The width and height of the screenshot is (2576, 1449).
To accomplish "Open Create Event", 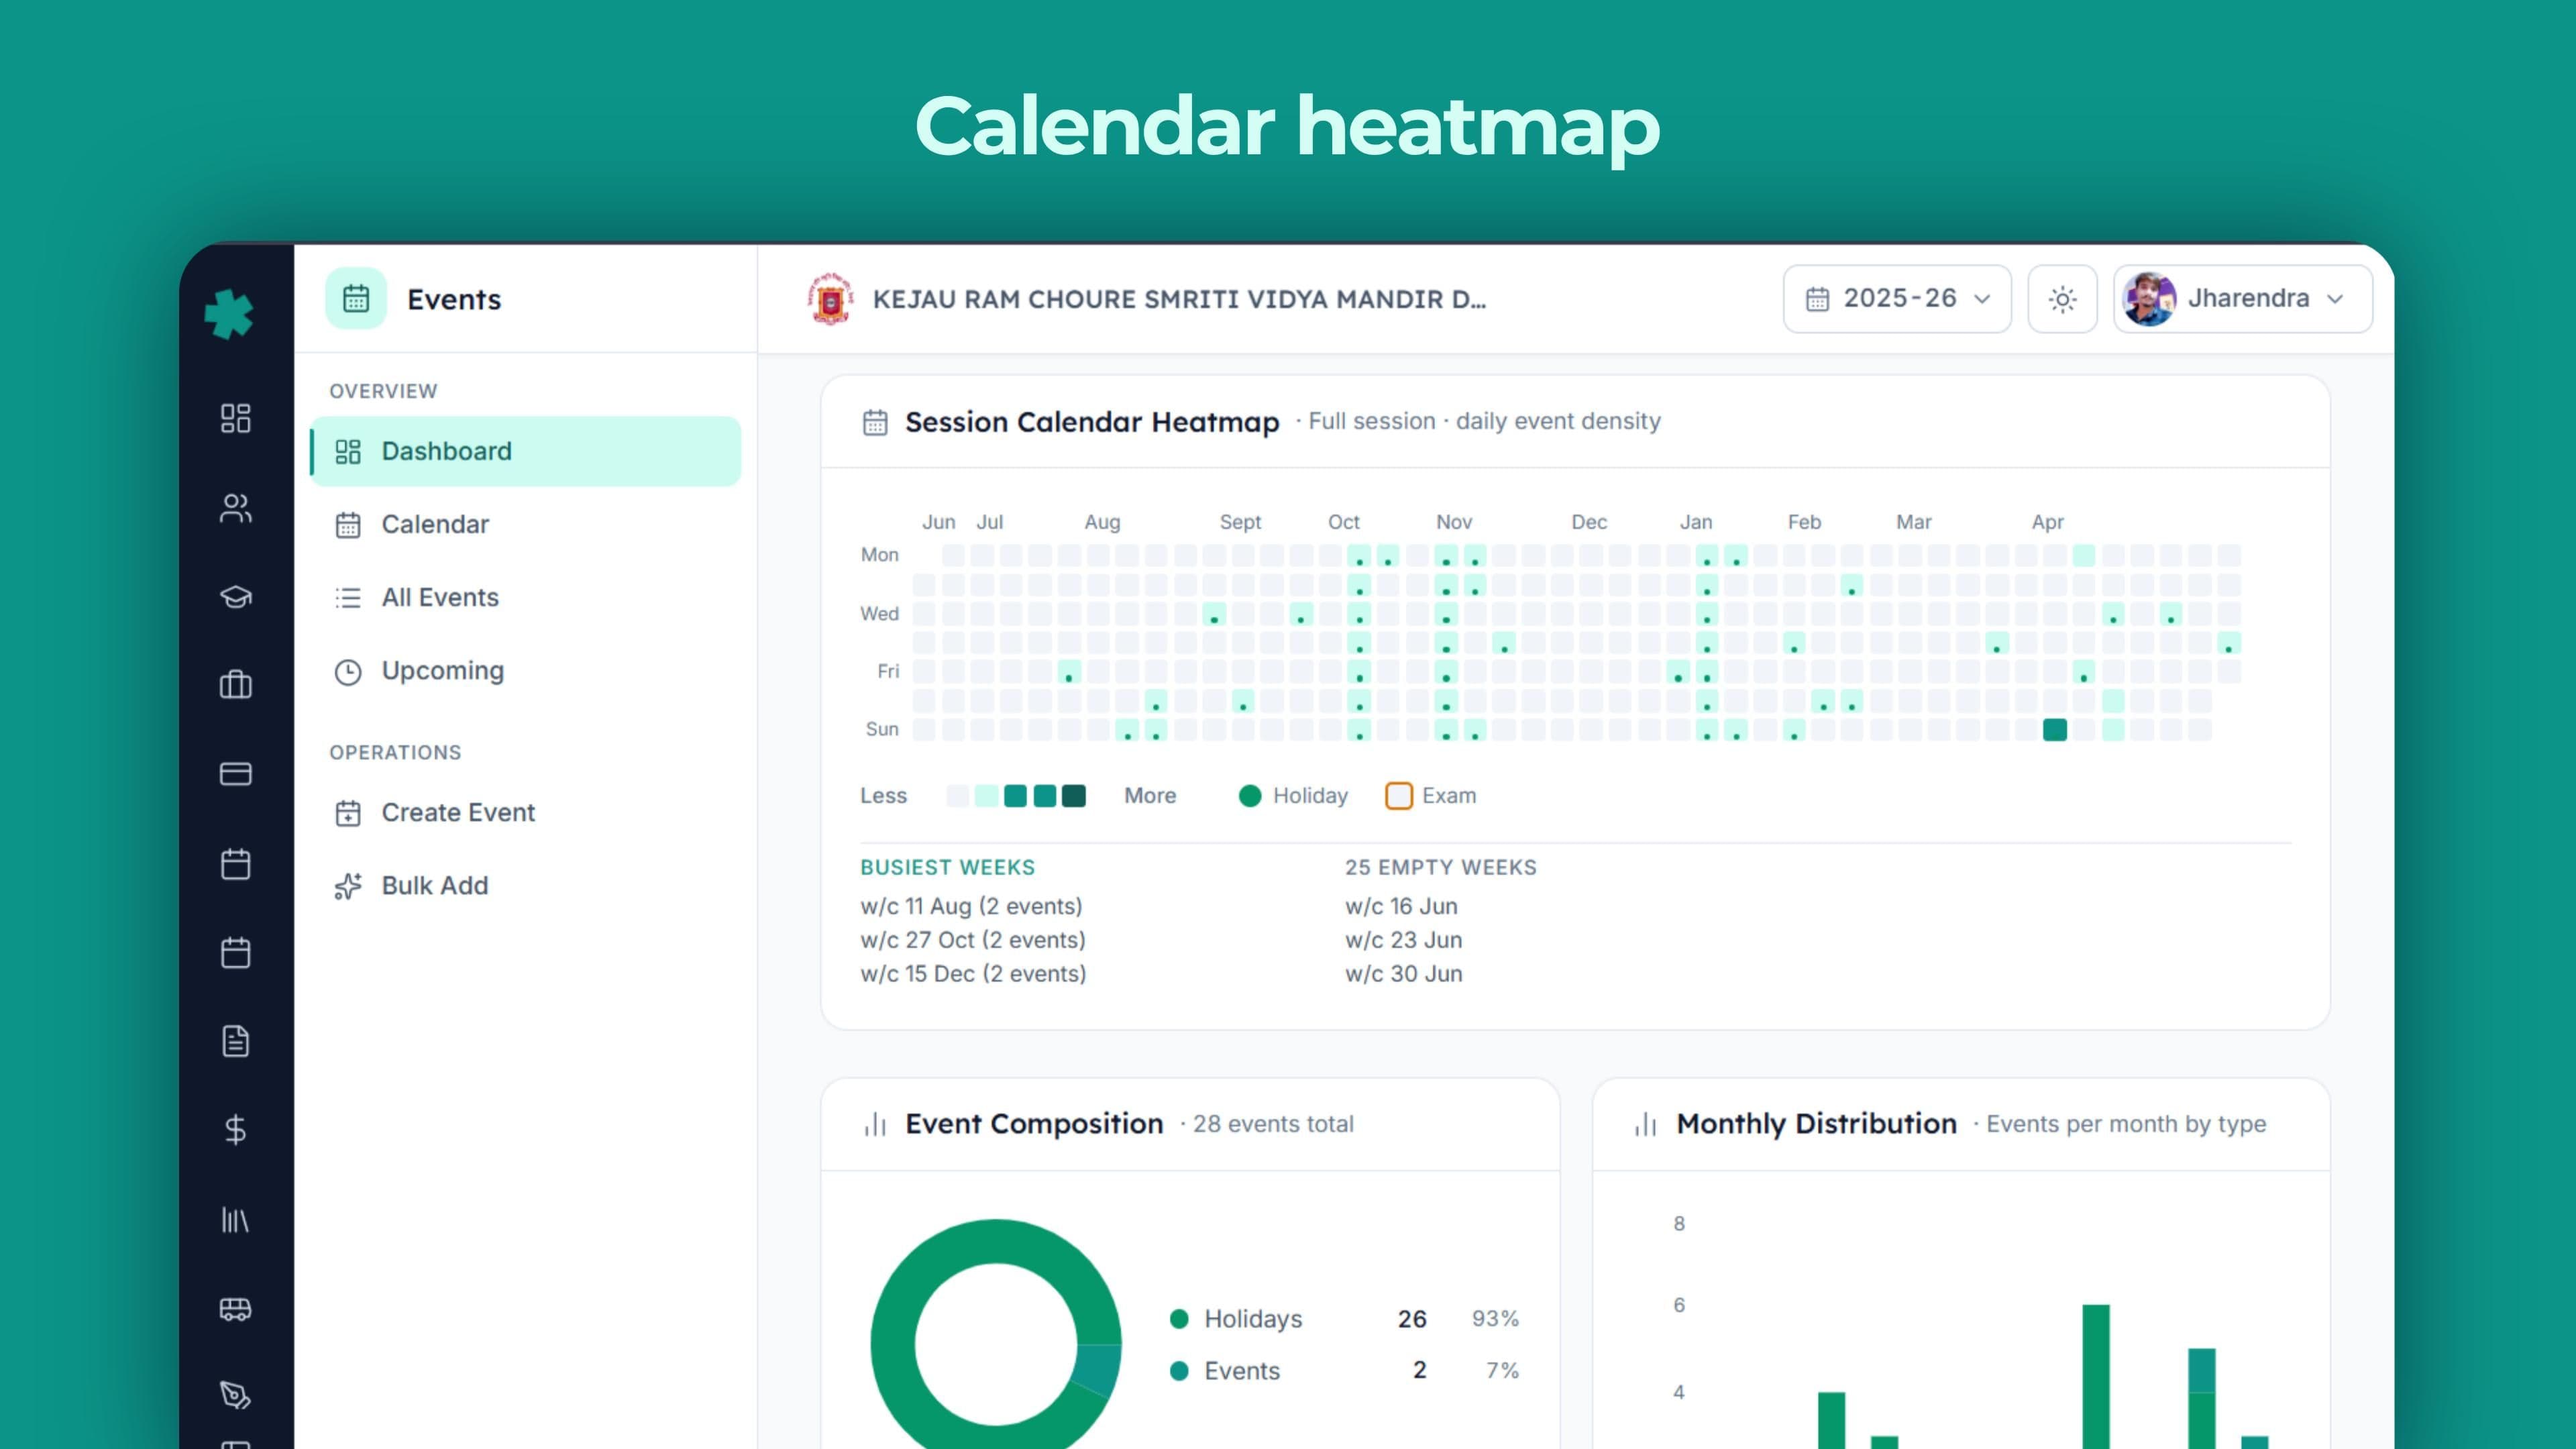I will (526, 812).
